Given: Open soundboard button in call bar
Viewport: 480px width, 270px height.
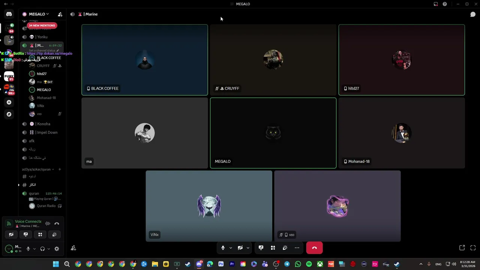Looking at the screenshot, I should 285,248.
